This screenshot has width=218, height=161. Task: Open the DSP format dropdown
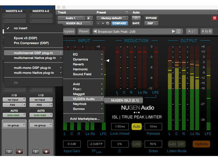[x=151, y=23]
